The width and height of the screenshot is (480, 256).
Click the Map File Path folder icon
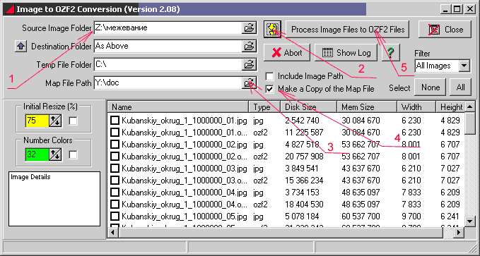tap(249, 83)
